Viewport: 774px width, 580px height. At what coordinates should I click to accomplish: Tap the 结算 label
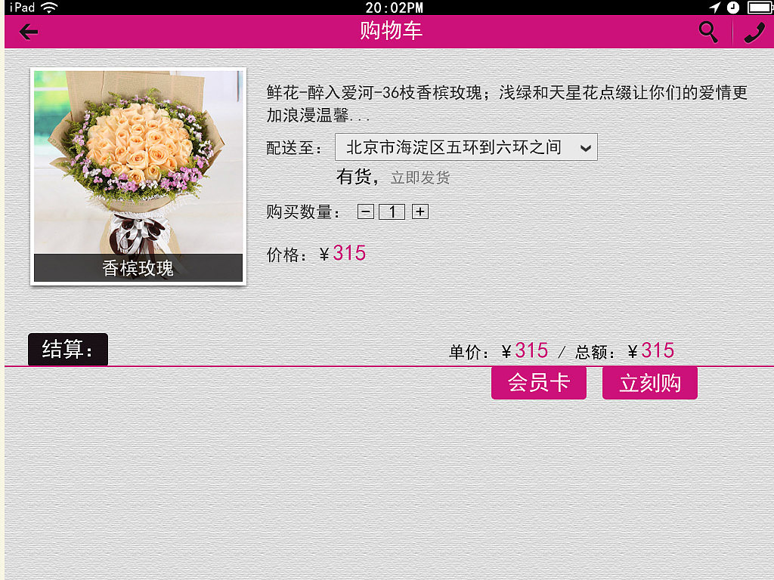67,349
